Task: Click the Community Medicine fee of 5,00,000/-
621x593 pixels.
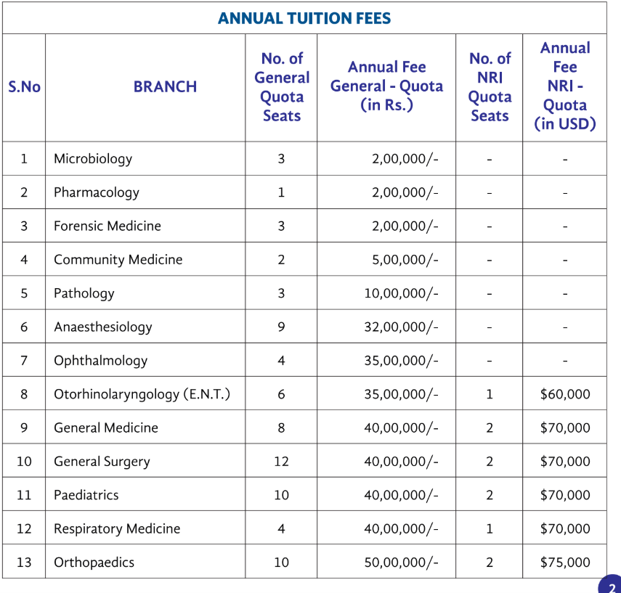Action: [405, 260]
